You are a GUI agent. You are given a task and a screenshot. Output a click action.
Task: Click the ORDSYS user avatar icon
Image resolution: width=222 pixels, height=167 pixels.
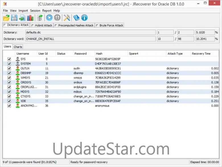18,83
